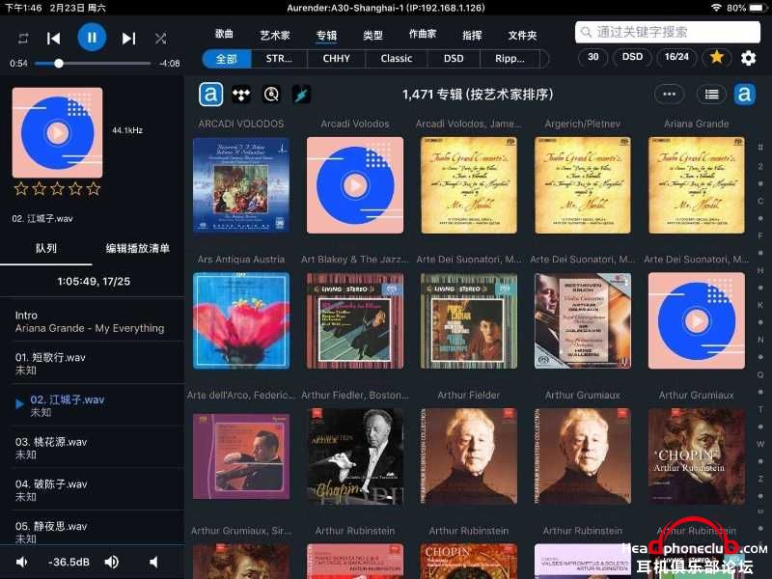Decrease volume with left speaker icon
Image resolution: width=772 pixels, height=579 pixels.
22,562
